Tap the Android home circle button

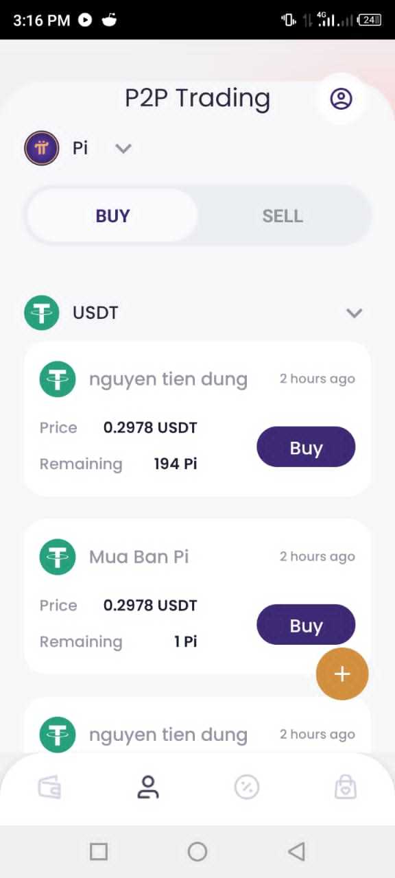click(197, 851)
